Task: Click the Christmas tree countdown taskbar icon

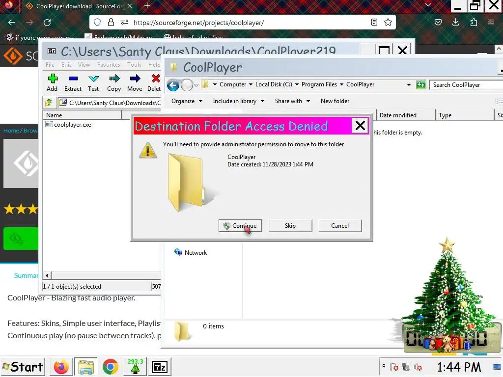Action: 135,367
